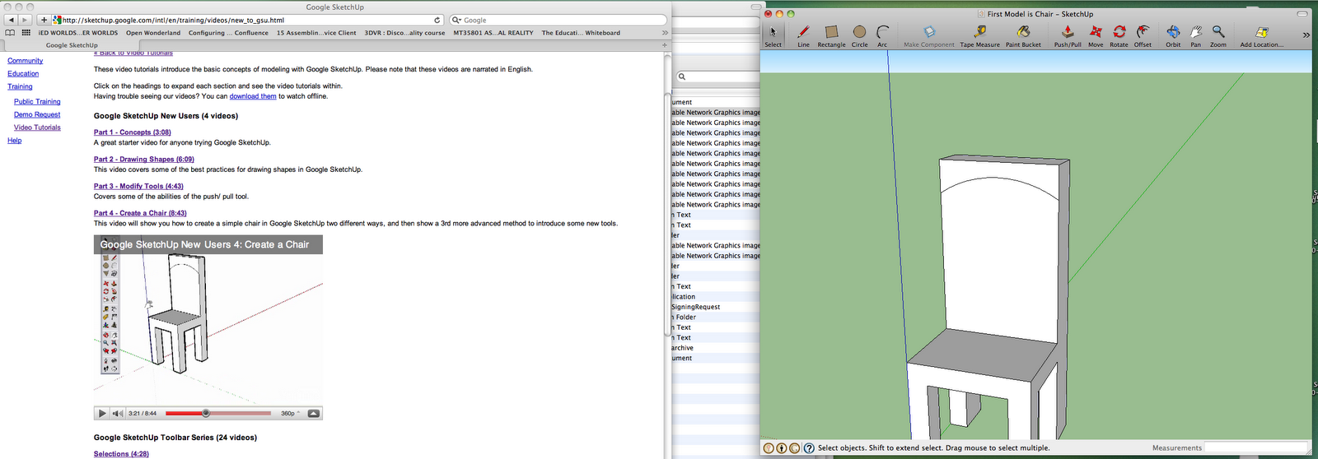1318x459 pixels.
Task: Expand 'Selections (4:28)' heading
Action: point(121,454)
